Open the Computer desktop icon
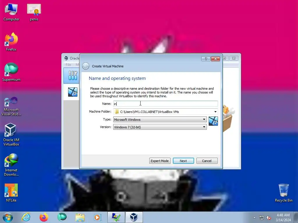This screenshot has width=298, height=223. [x=11, y=12]
